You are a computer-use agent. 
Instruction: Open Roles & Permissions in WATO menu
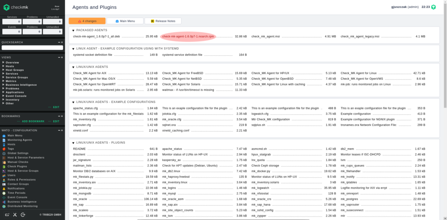click(21, 179)
